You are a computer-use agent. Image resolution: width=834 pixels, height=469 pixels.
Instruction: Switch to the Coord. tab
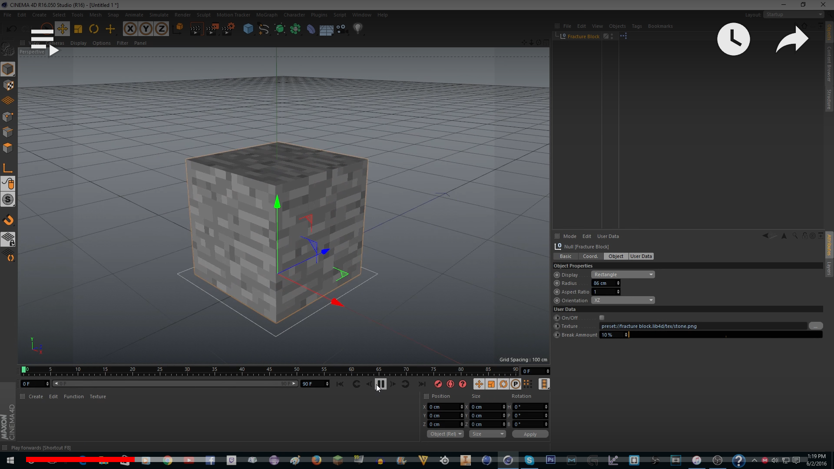click(590, 256)
